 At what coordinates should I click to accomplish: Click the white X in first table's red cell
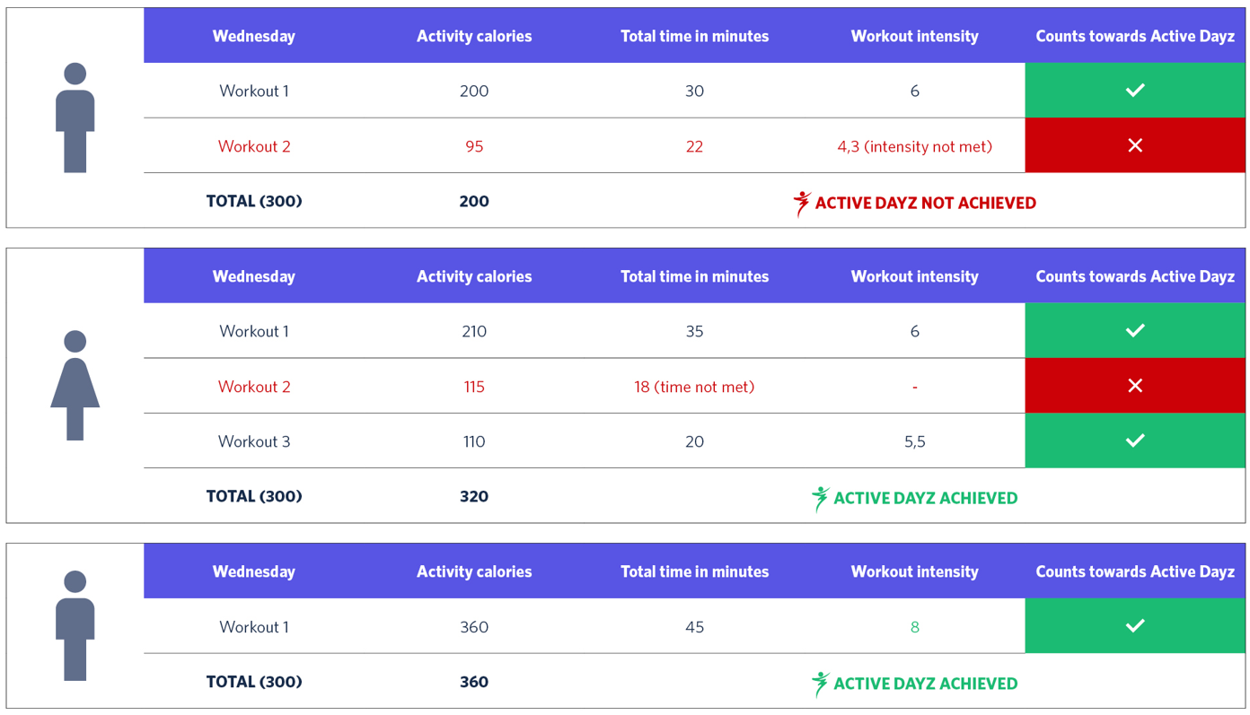coord(1135,145)
